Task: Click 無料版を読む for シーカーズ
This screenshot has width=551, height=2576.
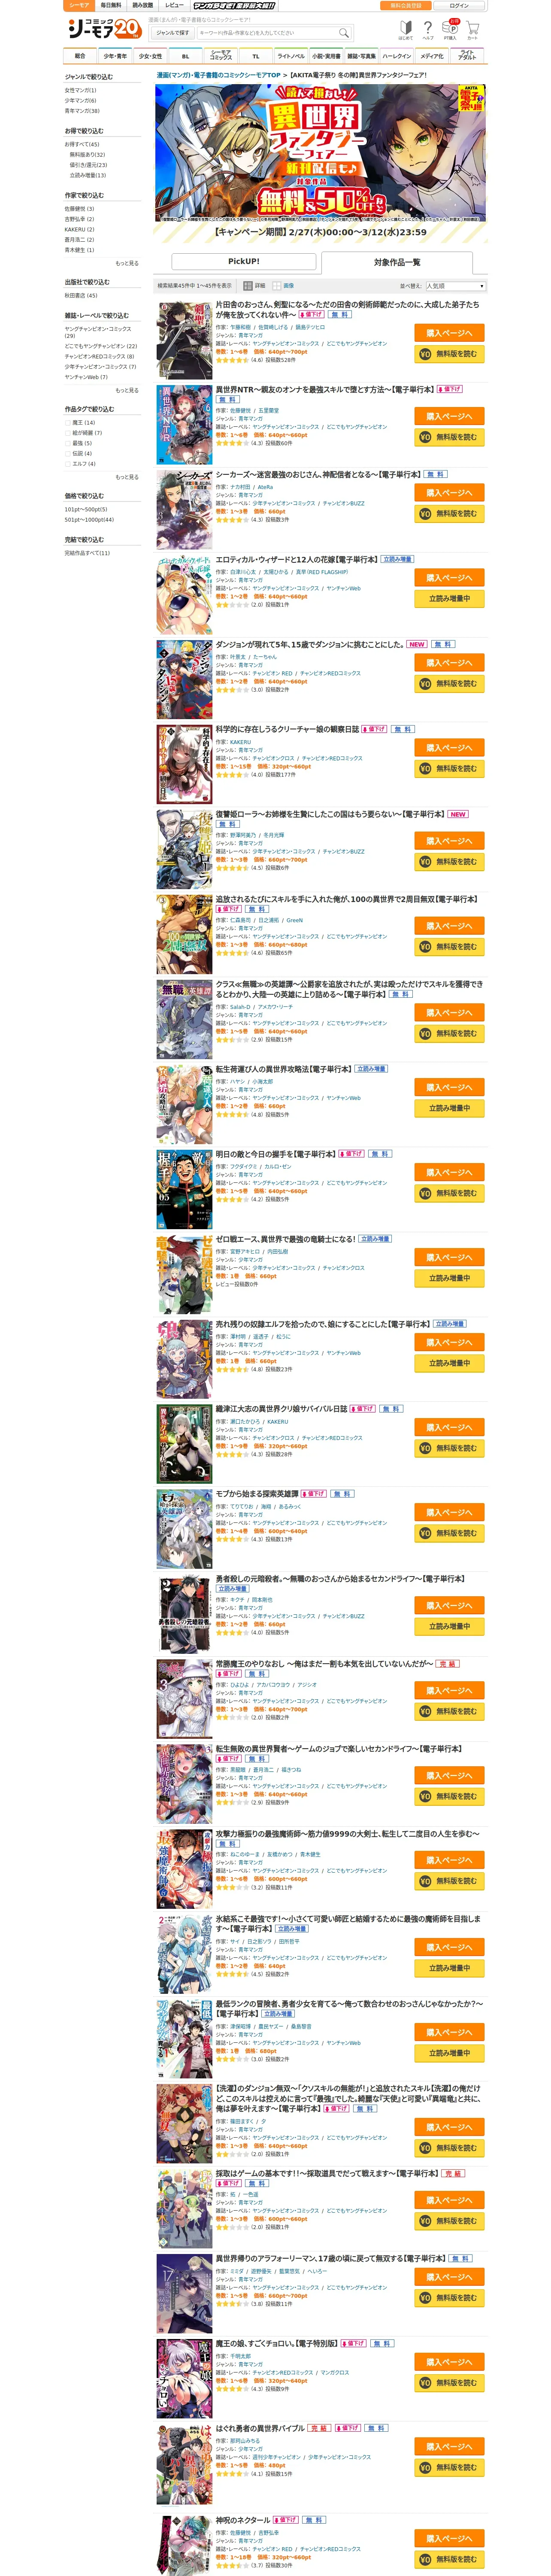Action: [x=448, y=513]
